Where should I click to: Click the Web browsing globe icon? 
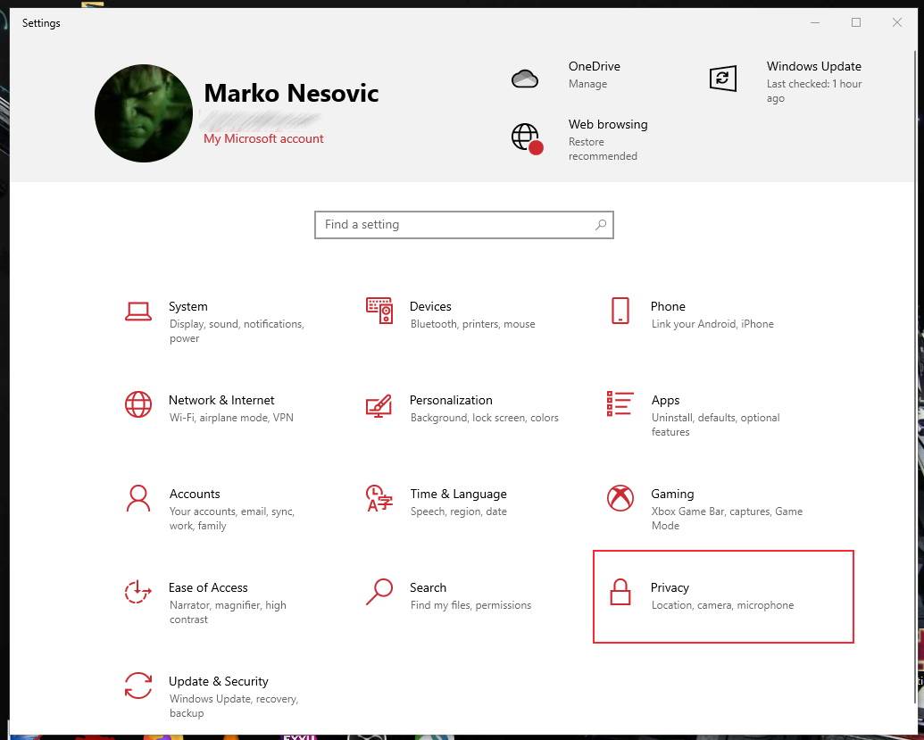point(525,138)
